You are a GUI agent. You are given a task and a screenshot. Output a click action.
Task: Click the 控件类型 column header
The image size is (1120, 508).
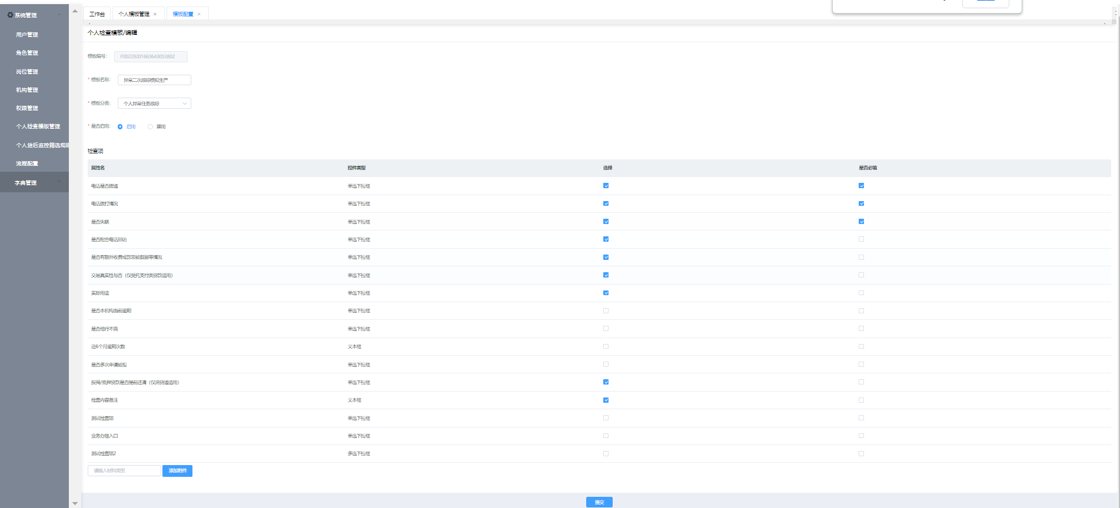pyautogui.click(x=357, y=168)
